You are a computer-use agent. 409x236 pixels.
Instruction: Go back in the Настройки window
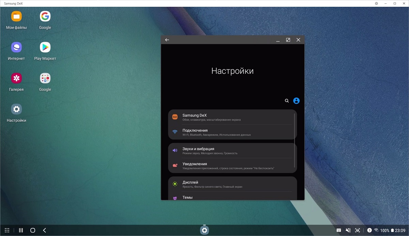point(167,40)
